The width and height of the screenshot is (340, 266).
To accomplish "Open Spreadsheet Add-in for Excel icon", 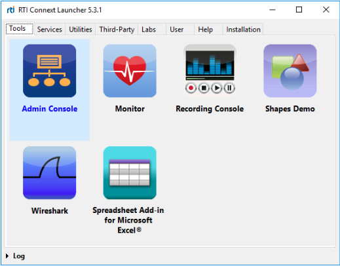I will click(x=130, y=173).
